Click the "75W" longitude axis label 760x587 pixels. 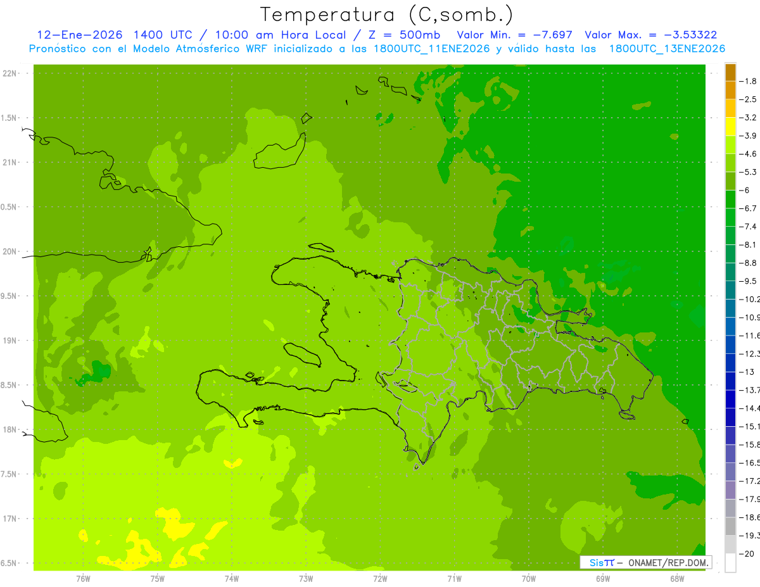pos(158,579)
